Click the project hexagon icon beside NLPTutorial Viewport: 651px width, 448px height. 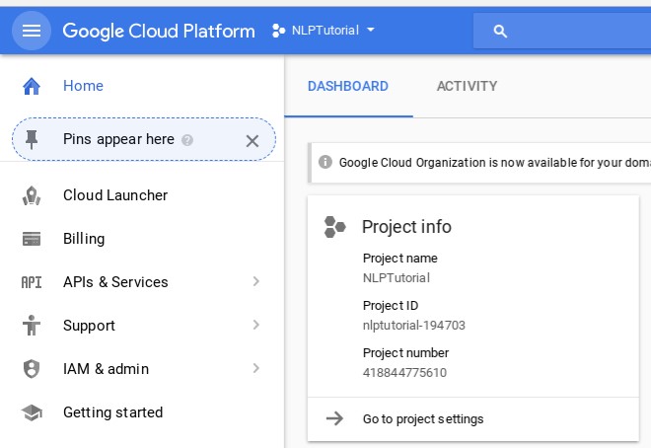point(278,31)
